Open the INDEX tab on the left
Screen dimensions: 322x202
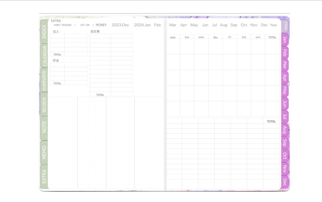[x=44, y=32]
